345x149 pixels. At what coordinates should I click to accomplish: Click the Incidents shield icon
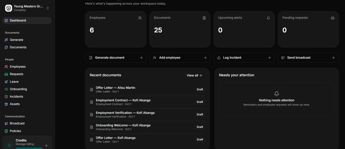(x=6, y=97)
